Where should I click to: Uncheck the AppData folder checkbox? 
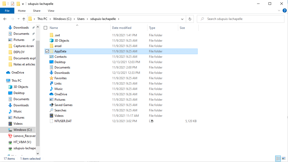point(47,51)
